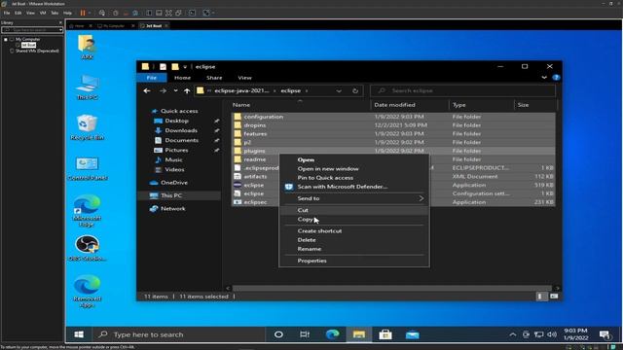The height and width of the screenshot is (350, 623).
Task: Open Microsoft Edge desktop shortcut
Action: [87, 210]
